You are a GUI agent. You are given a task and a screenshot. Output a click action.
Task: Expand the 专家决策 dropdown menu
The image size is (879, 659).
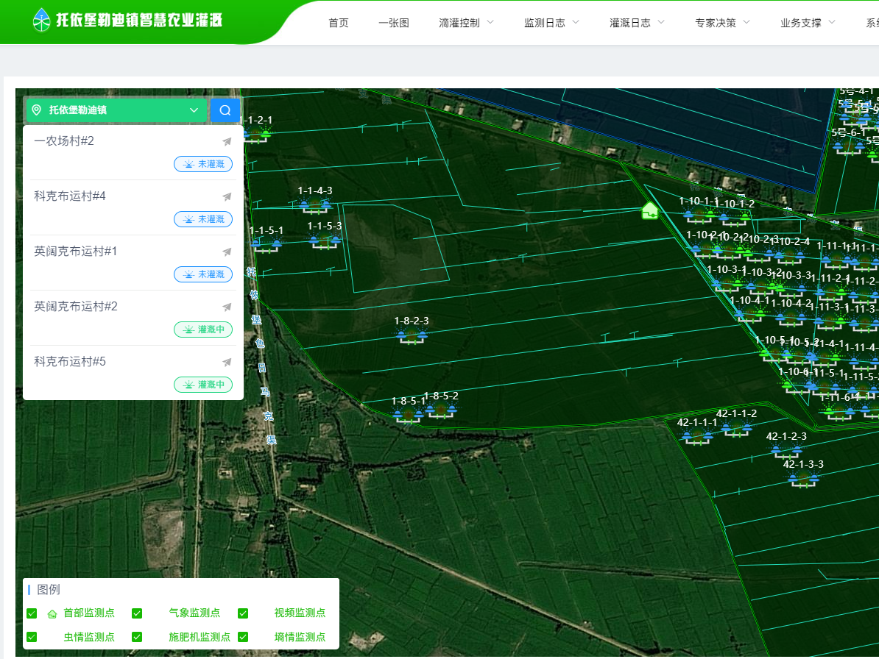(x=722, y=23)
